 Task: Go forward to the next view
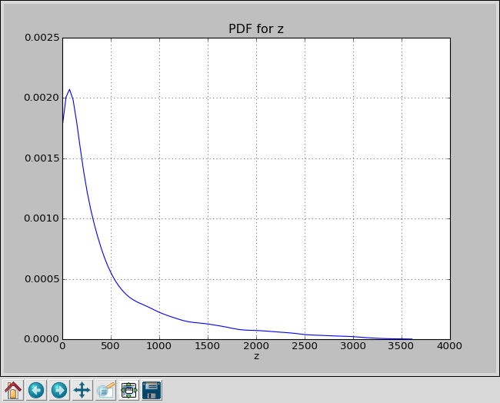(x=59, y=390)
